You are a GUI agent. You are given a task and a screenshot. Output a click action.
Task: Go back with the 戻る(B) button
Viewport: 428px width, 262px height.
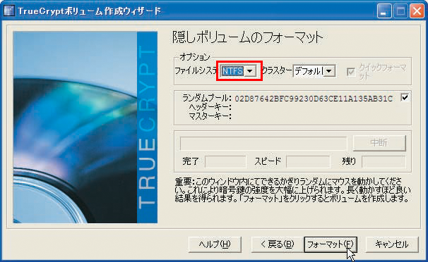coord(278,244)
